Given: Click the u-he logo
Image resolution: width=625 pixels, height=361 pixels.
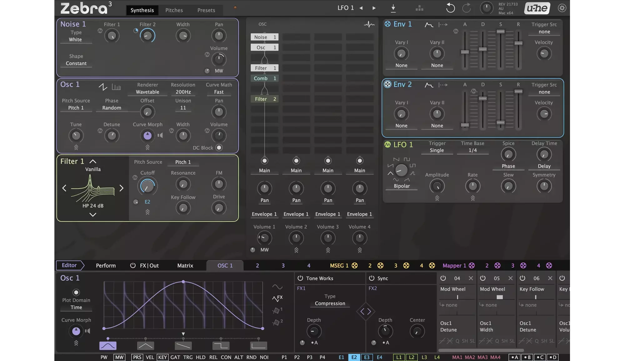Looking at the screenshot, I should click(x=537, y=8).
